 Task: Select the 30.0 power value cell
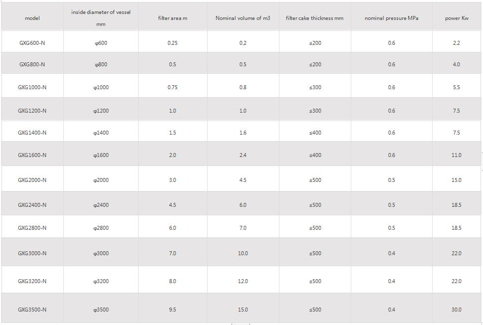click(457, 310)
